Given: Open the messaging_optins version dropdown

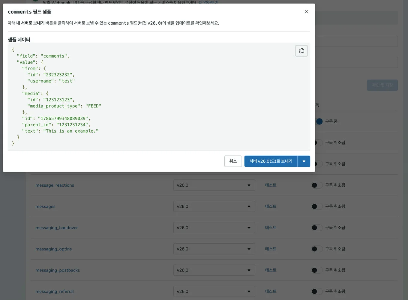Looking at the screenshot, I should (x=214, y=249).
